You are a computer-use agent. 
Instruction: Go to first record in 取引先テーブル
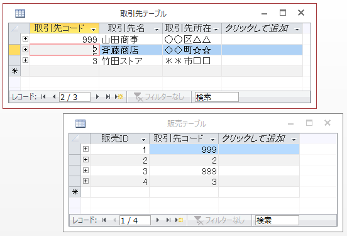(43, 97)
